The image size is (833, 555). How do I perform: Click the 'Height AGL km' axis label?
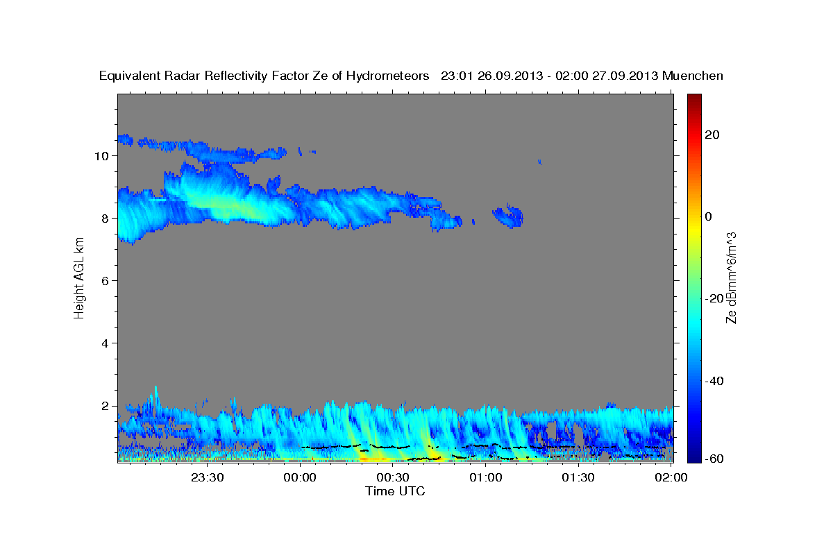(79, 277)
